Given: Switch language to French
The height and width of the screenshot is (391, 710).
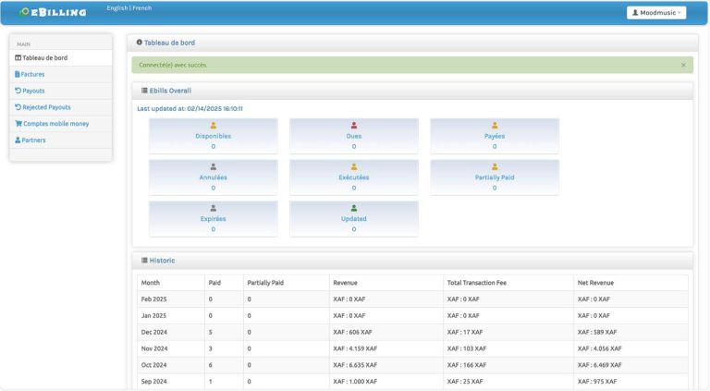Looking at the screenshot, I should tap(141, 8).
